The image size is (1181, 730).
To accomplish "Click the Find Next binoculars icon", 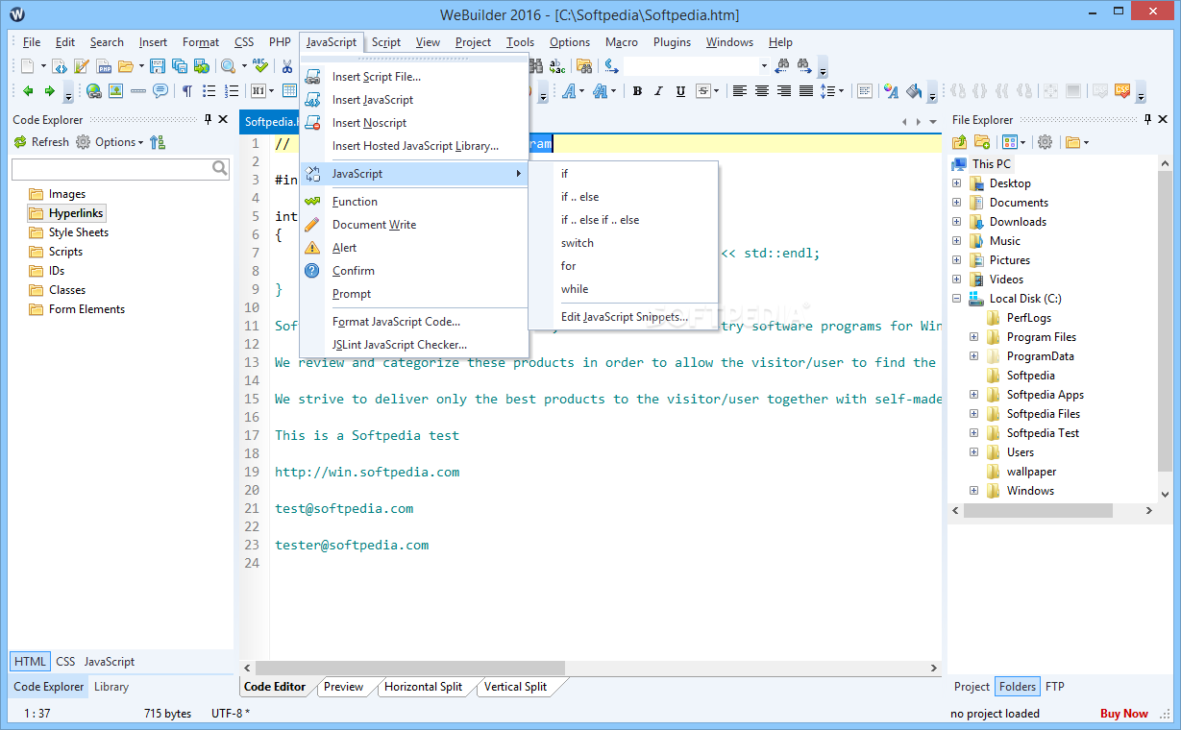I will (804, 66).
